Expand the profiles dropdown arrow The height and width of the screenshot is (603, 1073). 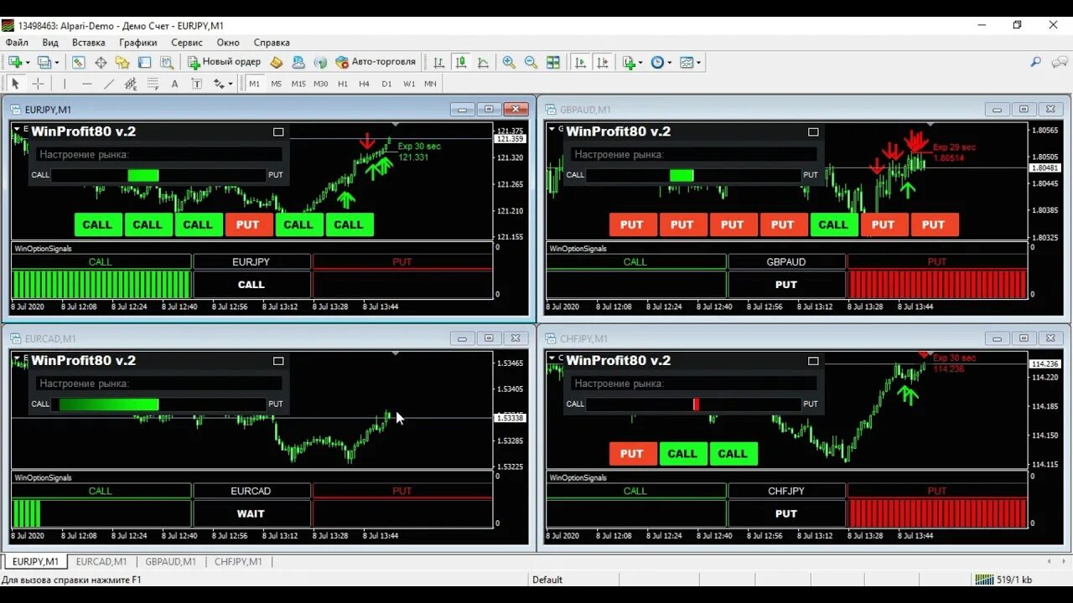click(57, 63)
